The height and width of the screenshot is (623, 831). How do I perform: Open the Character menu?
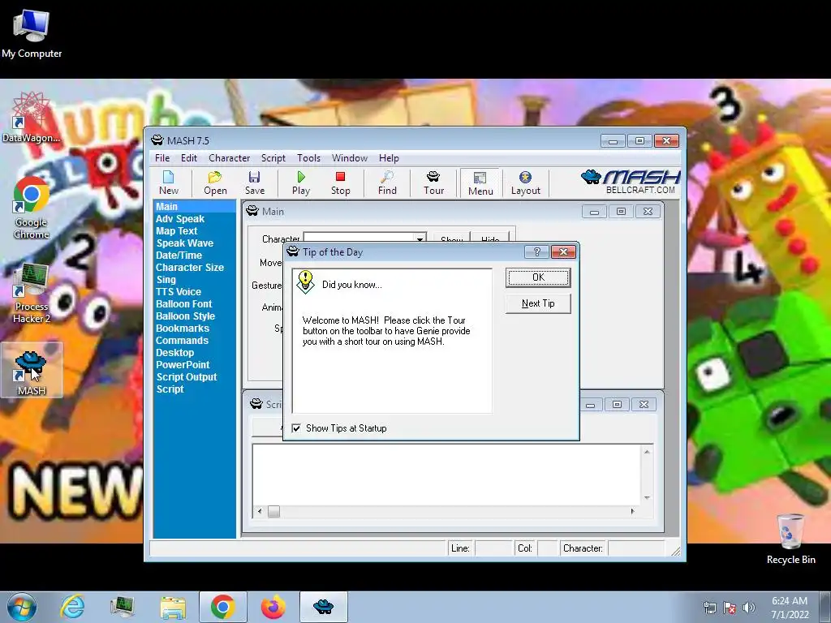click(229, 158)
